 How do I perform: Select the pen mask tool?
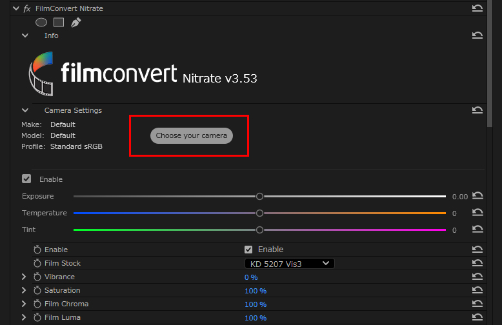76,23
